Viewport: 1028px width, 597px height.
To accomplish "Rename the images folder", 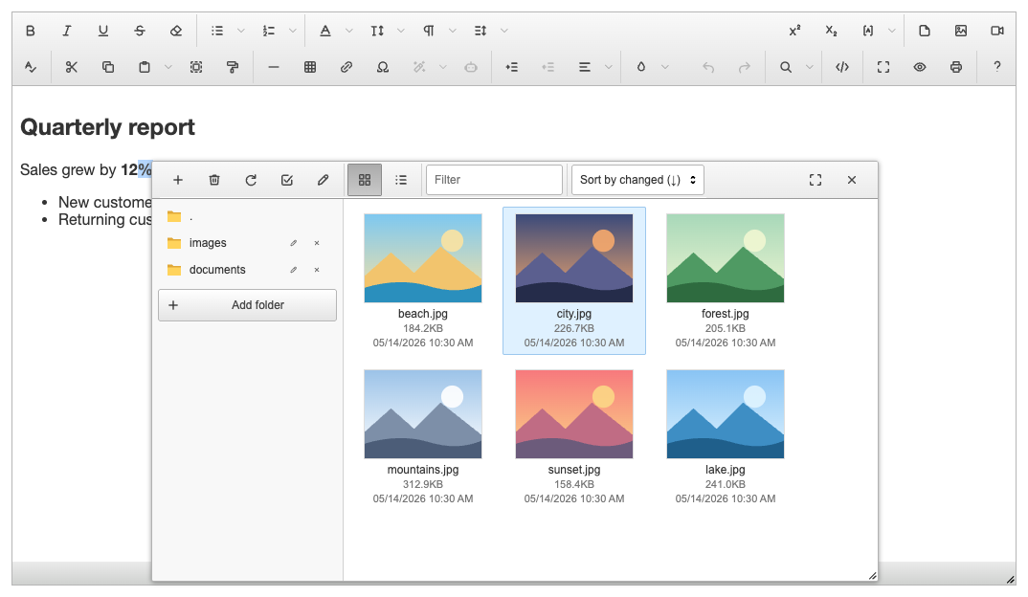I will tap(294, 243).
